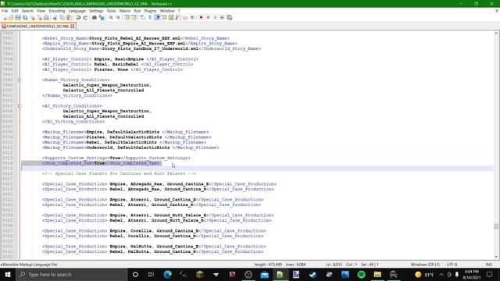Open File Explorer from the taskbar

[377, 274]
